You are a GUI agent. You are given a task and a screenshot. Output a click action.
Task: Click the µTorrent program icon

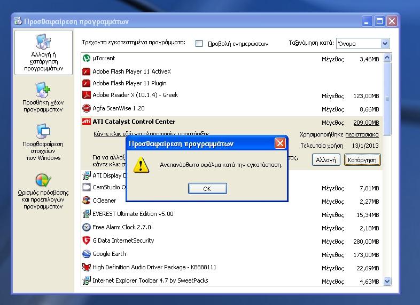pos(86,58)
